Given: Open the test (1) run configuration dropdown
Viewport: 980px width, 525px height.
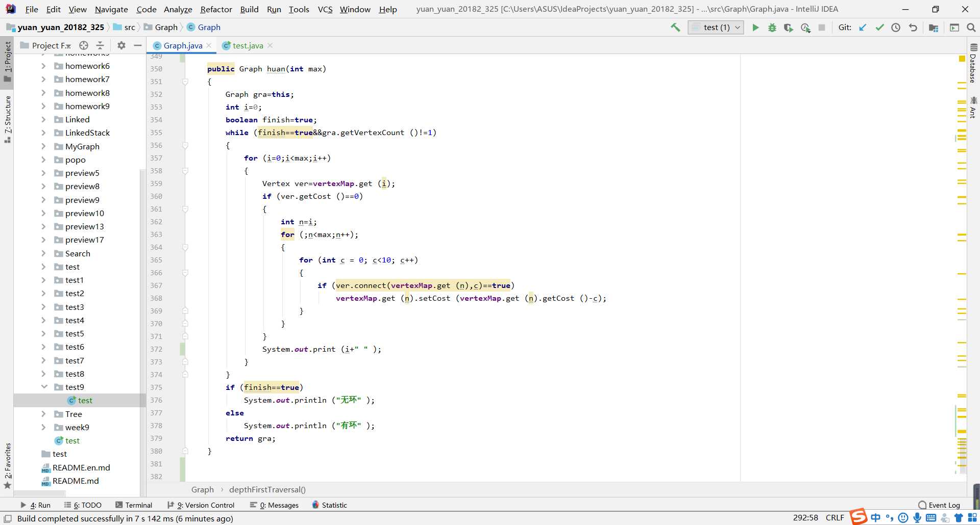Looking at the screenshot, I should (716, 28).
